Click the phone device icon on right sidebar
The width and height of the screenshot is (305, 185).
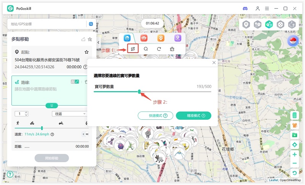point(294,115)
